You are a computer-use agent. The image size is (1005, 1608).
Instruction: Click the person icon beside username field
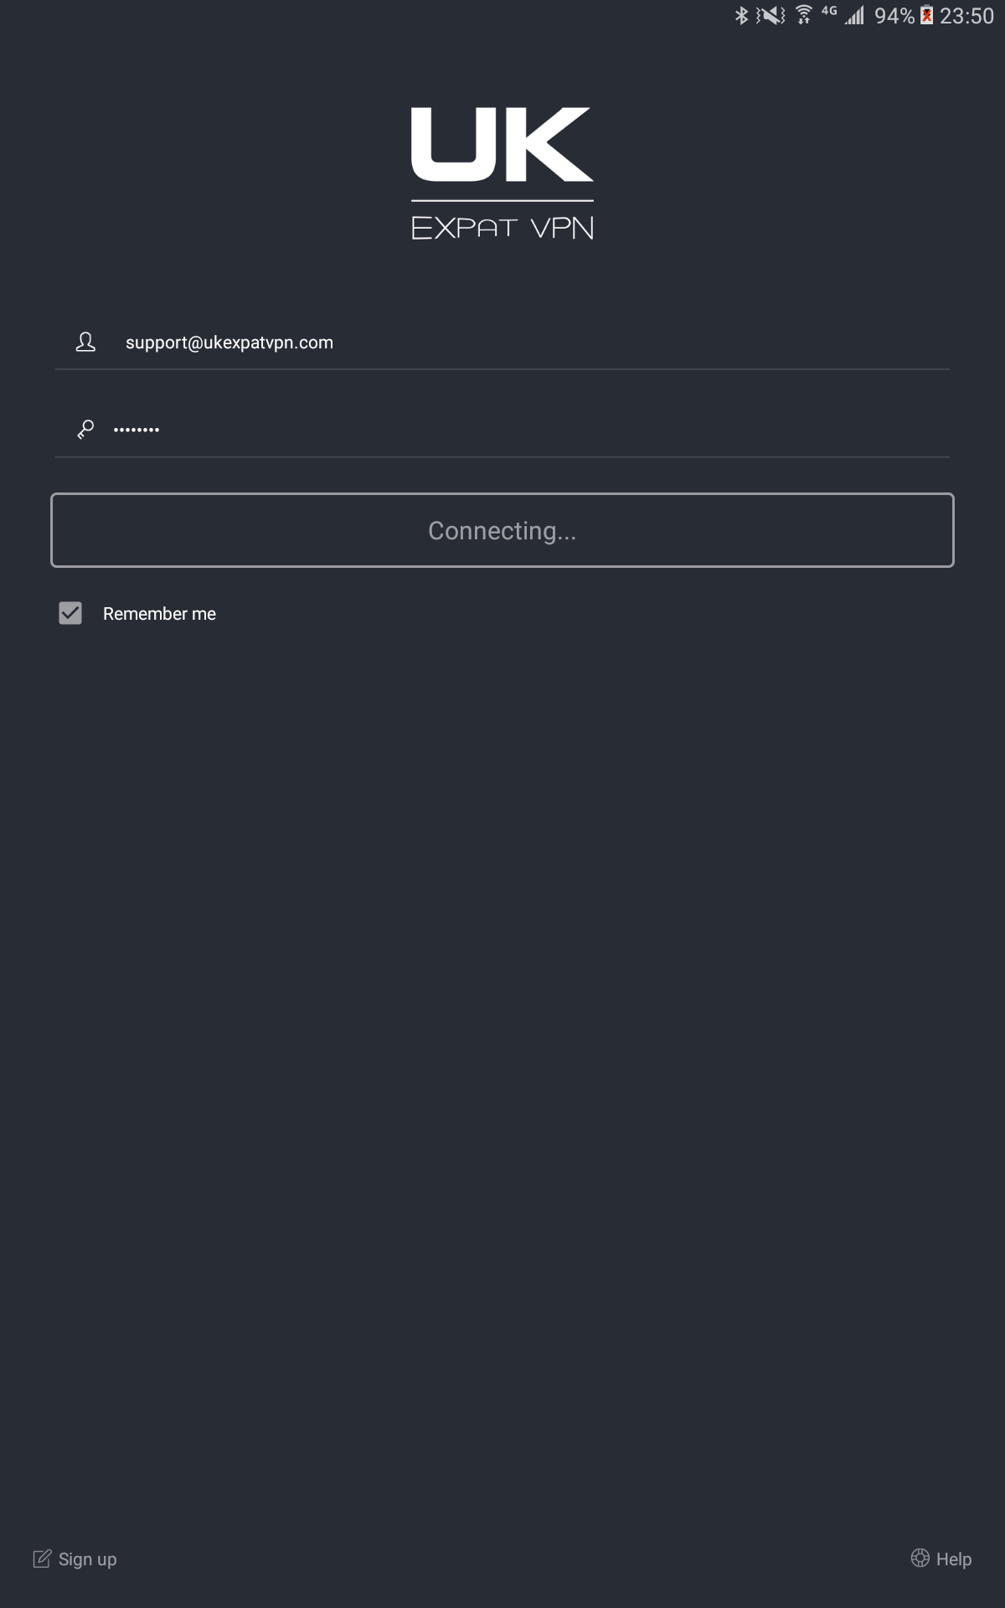pyautogui.click(x=84, y=342)
